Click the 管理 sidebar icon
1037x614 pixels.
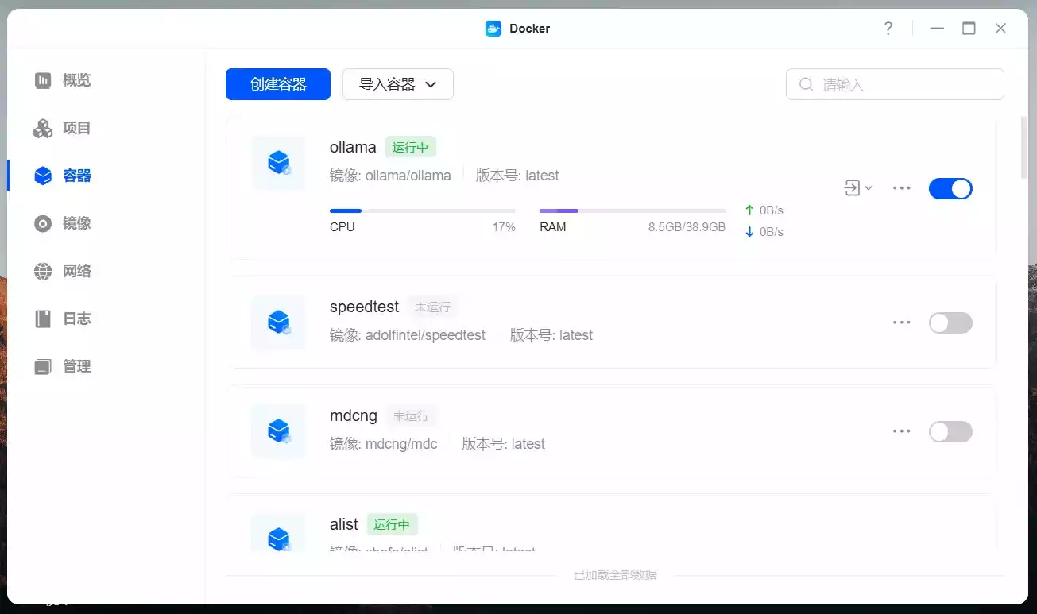(43, 366)
